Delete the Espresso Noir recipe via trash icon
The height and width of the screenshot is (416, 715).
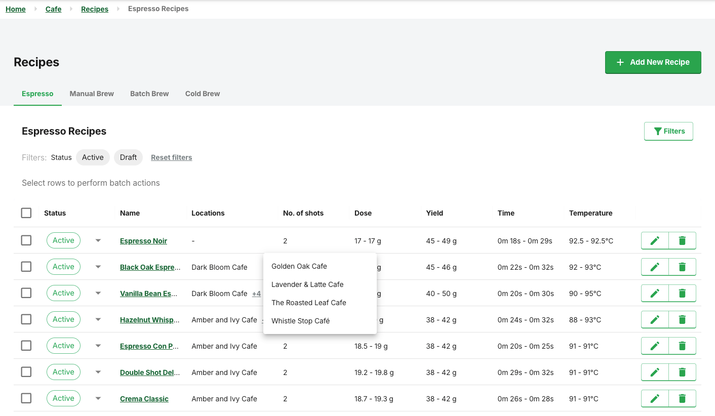point(682,241)
